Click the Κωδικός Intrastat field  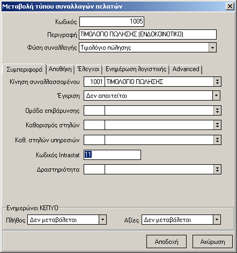[112, 155]
